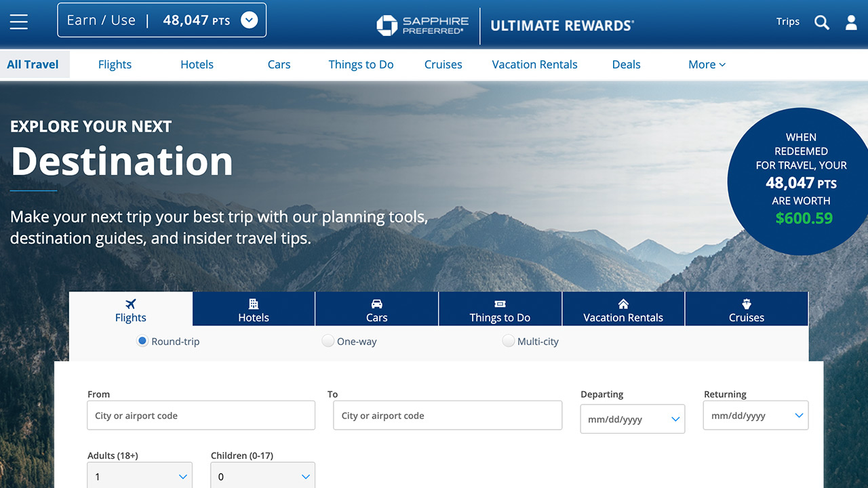The image size is (868, 488).
Task: Click the From city input field
Action: 201,415
